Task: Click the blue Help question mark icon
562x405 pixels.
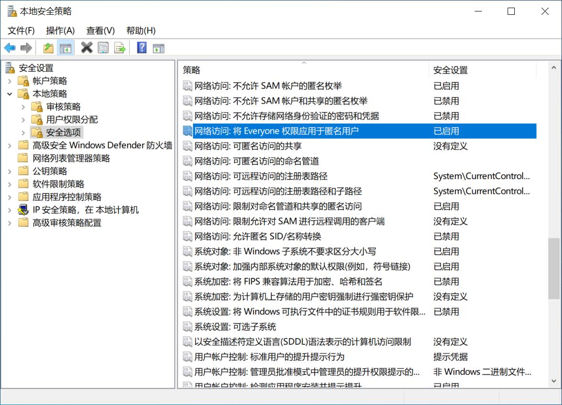Action: [141, 47]
